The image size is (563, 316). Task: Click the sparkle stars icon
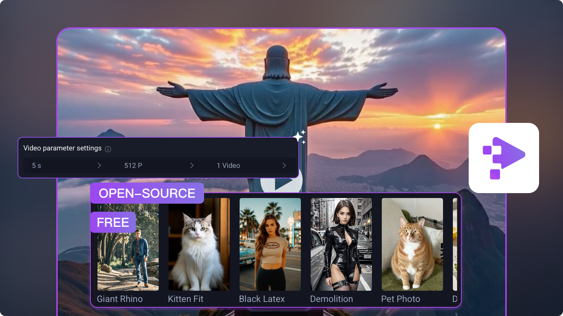click(299, 137)
